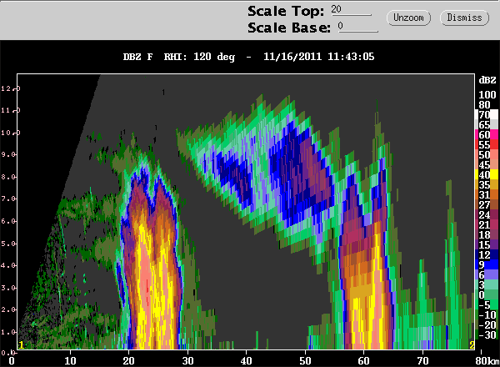Viewport: 500px width, 367px height.
Task: Click the 'Scale Top:' label
Action: pos(286,11)
